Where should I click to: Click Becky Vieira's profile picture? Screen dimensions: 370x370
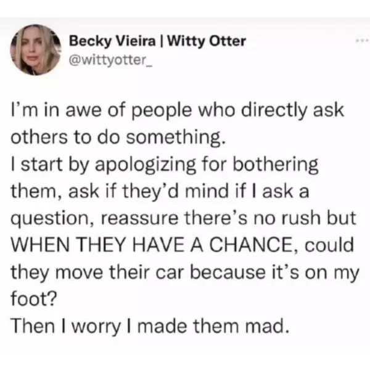click(x=36, y=49)
